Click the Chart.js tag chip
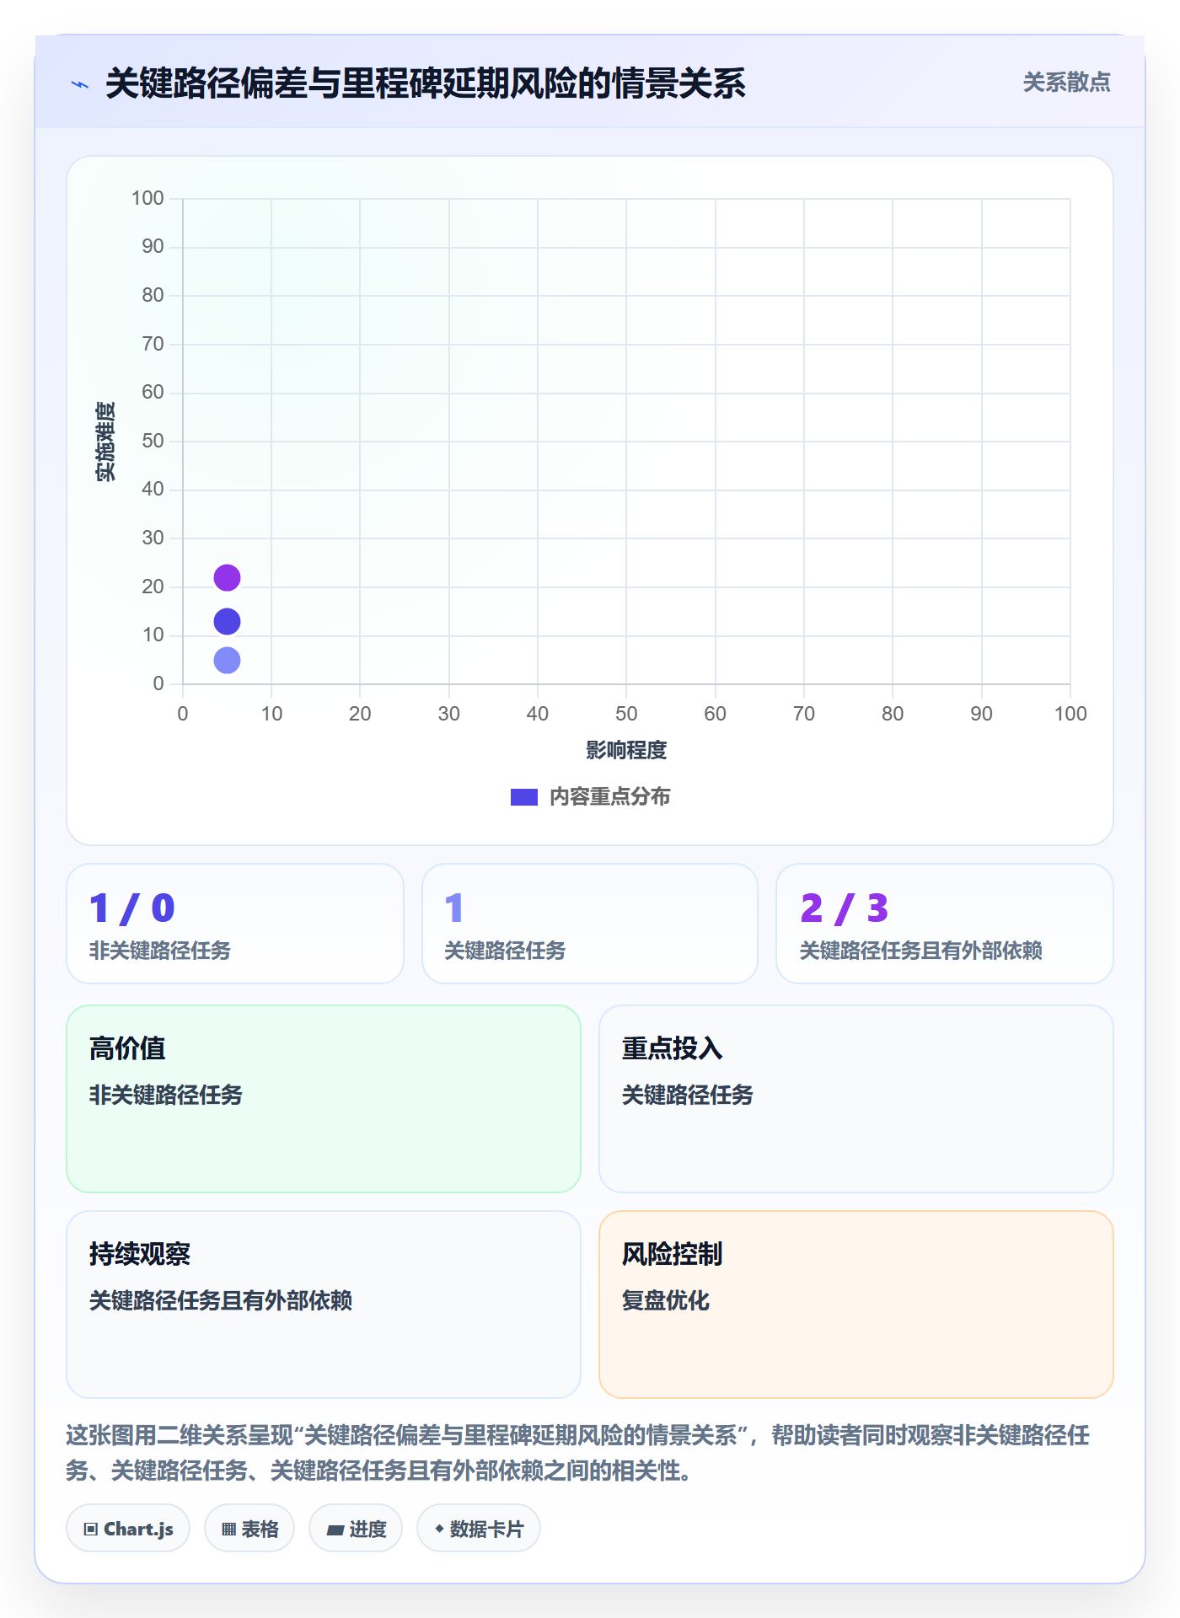The height and width of the screenshot is (1618, 1180). [128, 1529]
